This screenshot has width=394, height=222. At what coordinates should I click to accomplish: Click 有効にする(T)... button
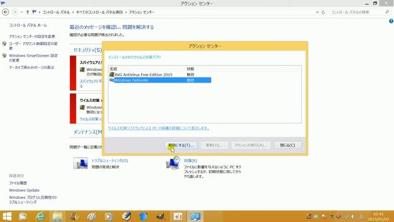tap(181, 146)
